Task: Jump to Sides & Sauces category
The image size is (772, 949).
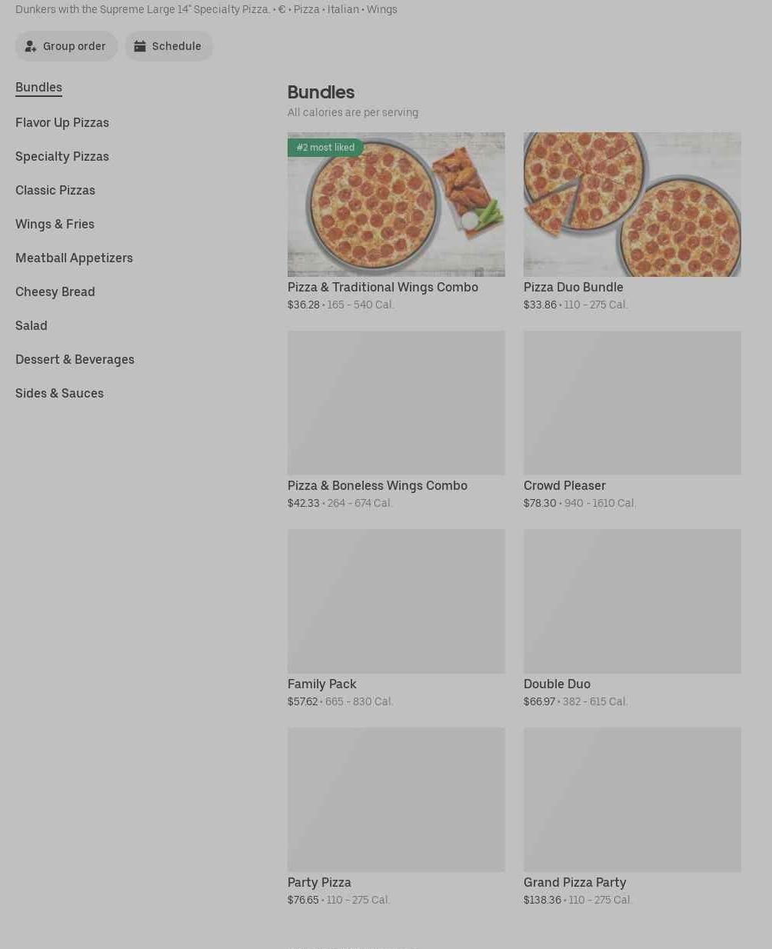Action: [x=59, y=393]
